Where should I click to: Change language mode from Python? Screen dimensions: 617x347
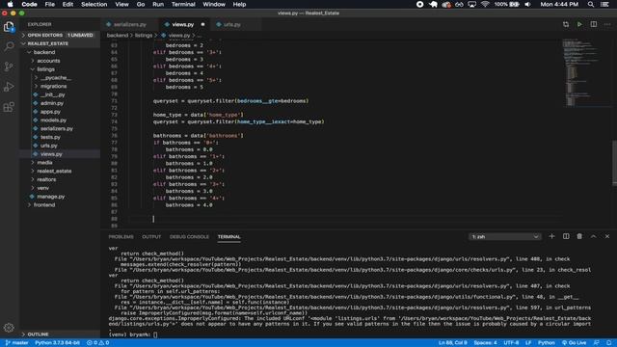pyautogui.click(x=547, y=343)
